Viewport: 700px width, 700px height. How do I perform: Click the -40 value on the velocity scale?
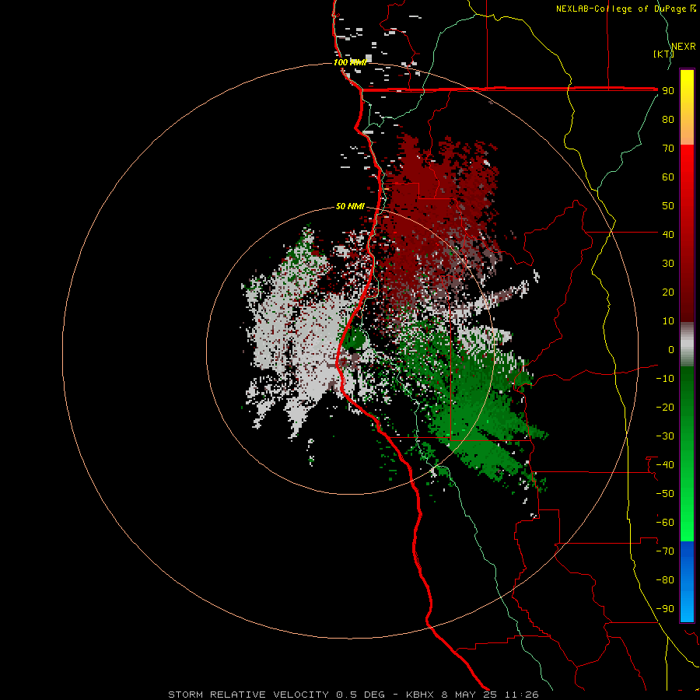(665, 465)
